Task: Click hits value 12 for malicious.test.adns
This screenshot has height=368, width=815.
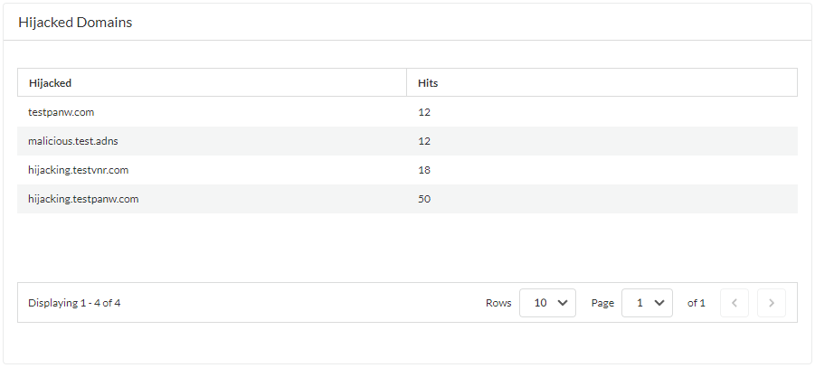Action: coord(424,141)
